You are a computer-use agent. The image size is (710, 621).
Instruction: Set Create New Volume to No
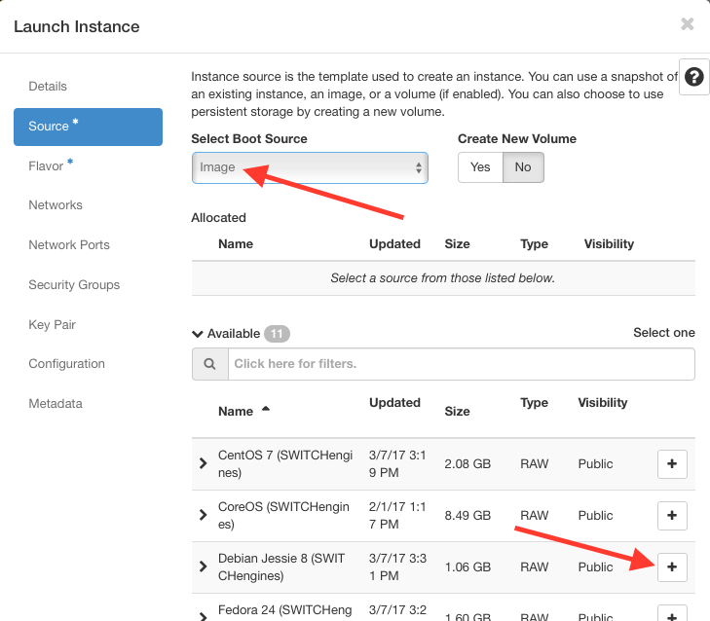point(523,167)
